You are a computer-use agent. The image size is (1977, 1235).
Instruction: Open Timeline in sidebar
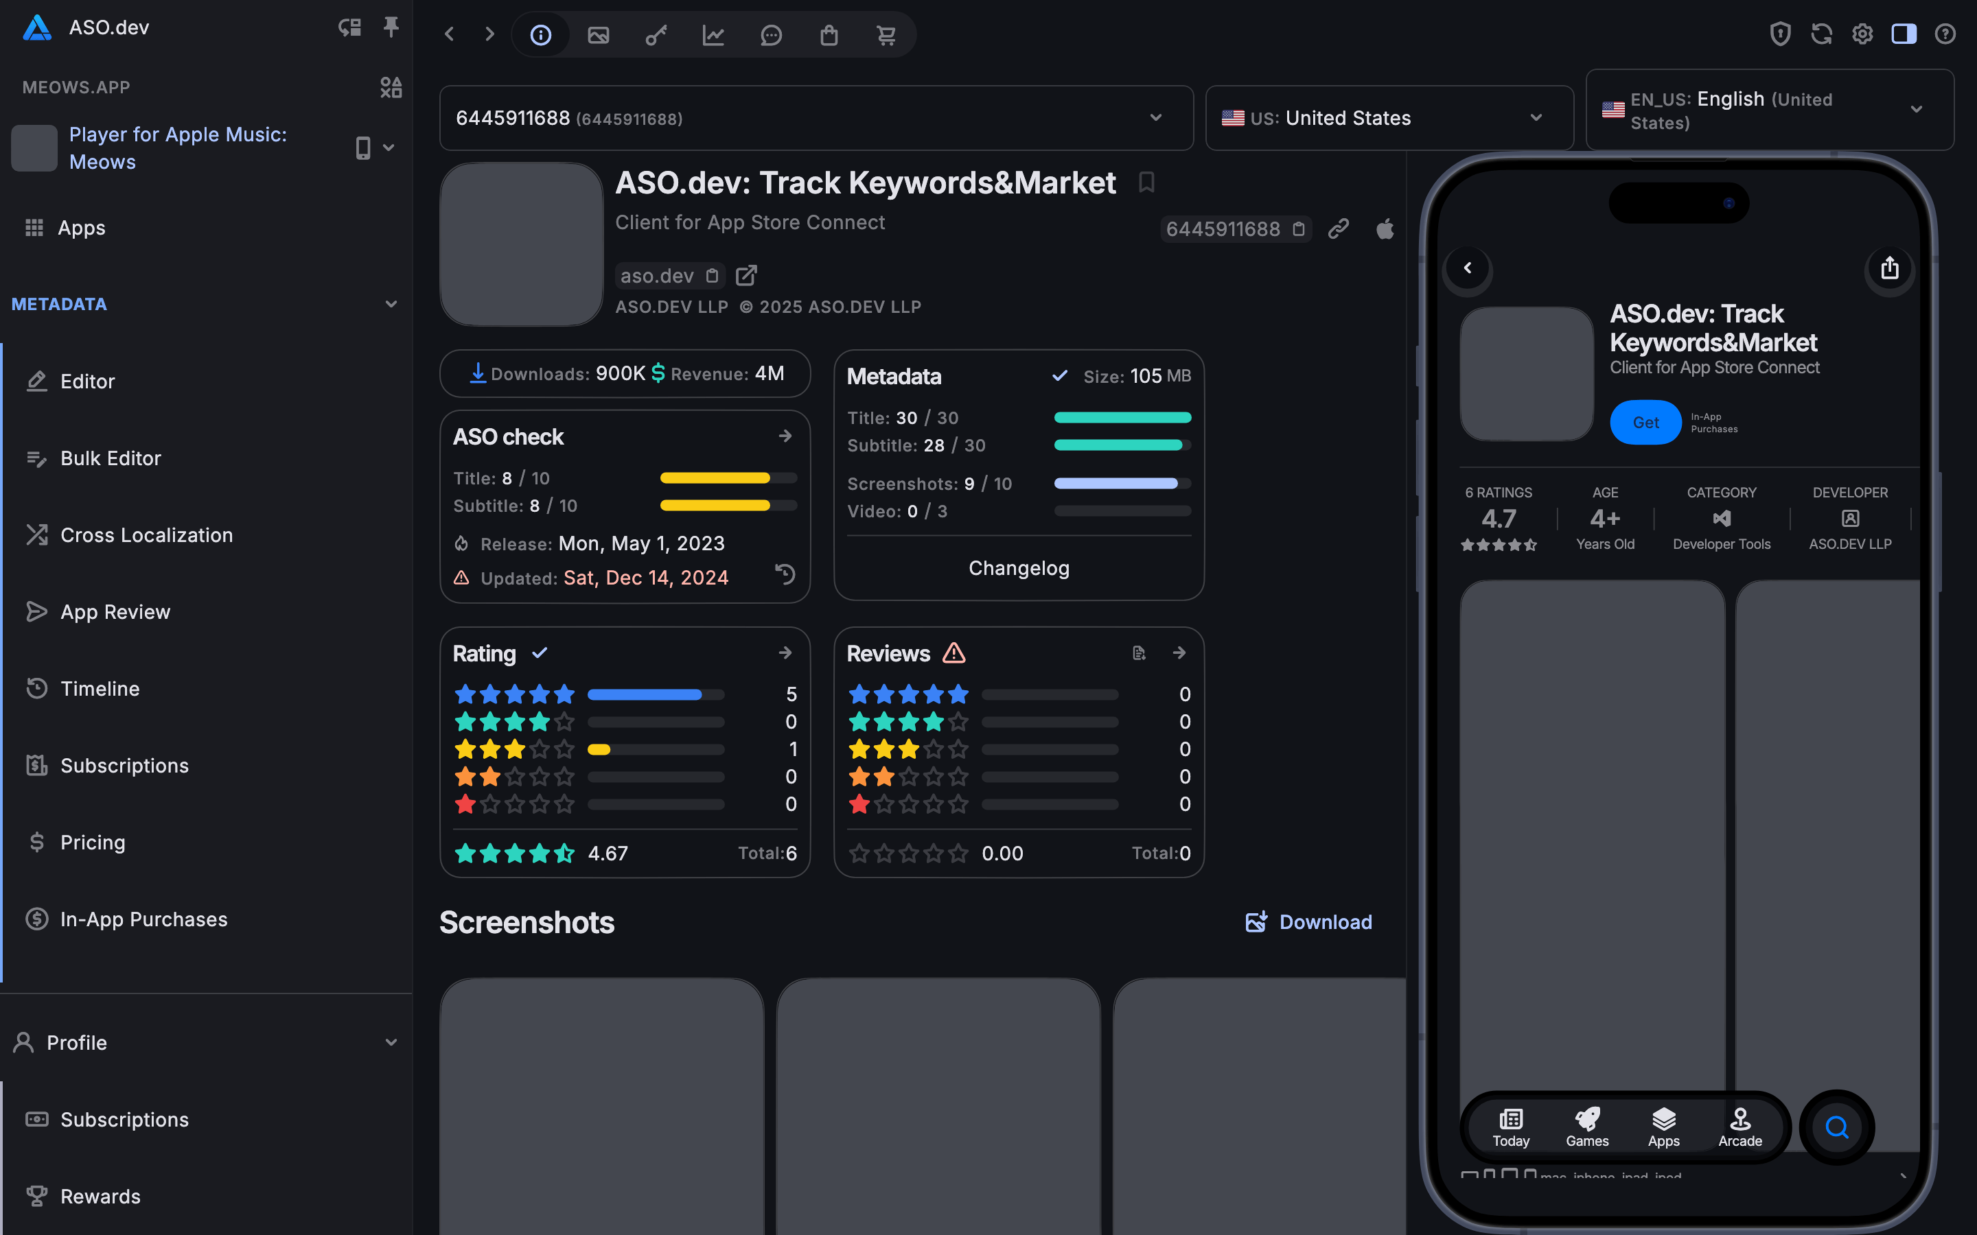click(206, 689)
